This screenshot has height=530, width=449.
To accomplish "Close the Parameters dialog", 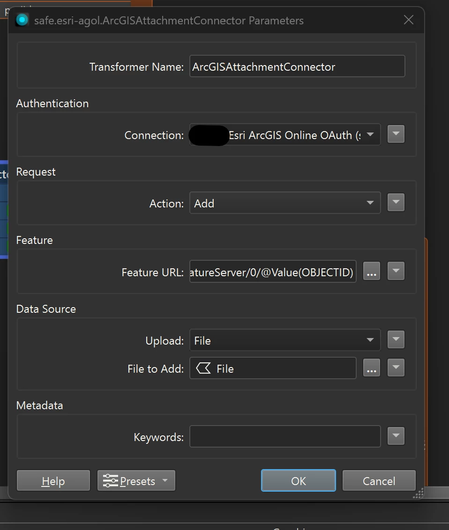I will 408,20.
